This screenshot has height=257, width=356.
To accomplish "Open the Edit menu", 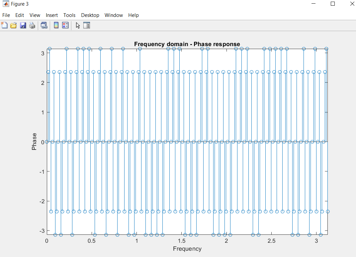I will point(20,15).
